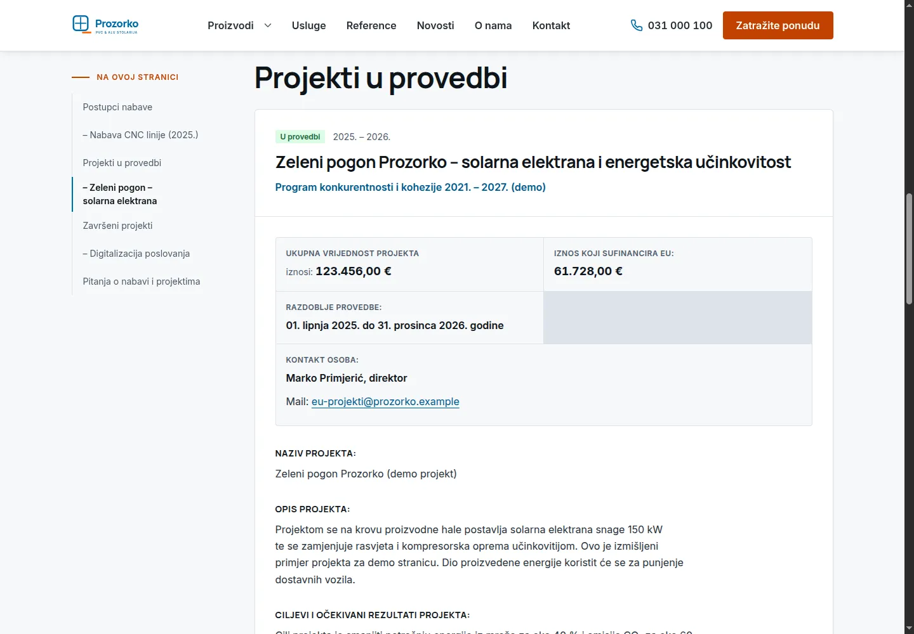Open Digitalizacija poslovanja sidebar link
Viewport: 914px width, 634px height.
click(x=136, y=254)
